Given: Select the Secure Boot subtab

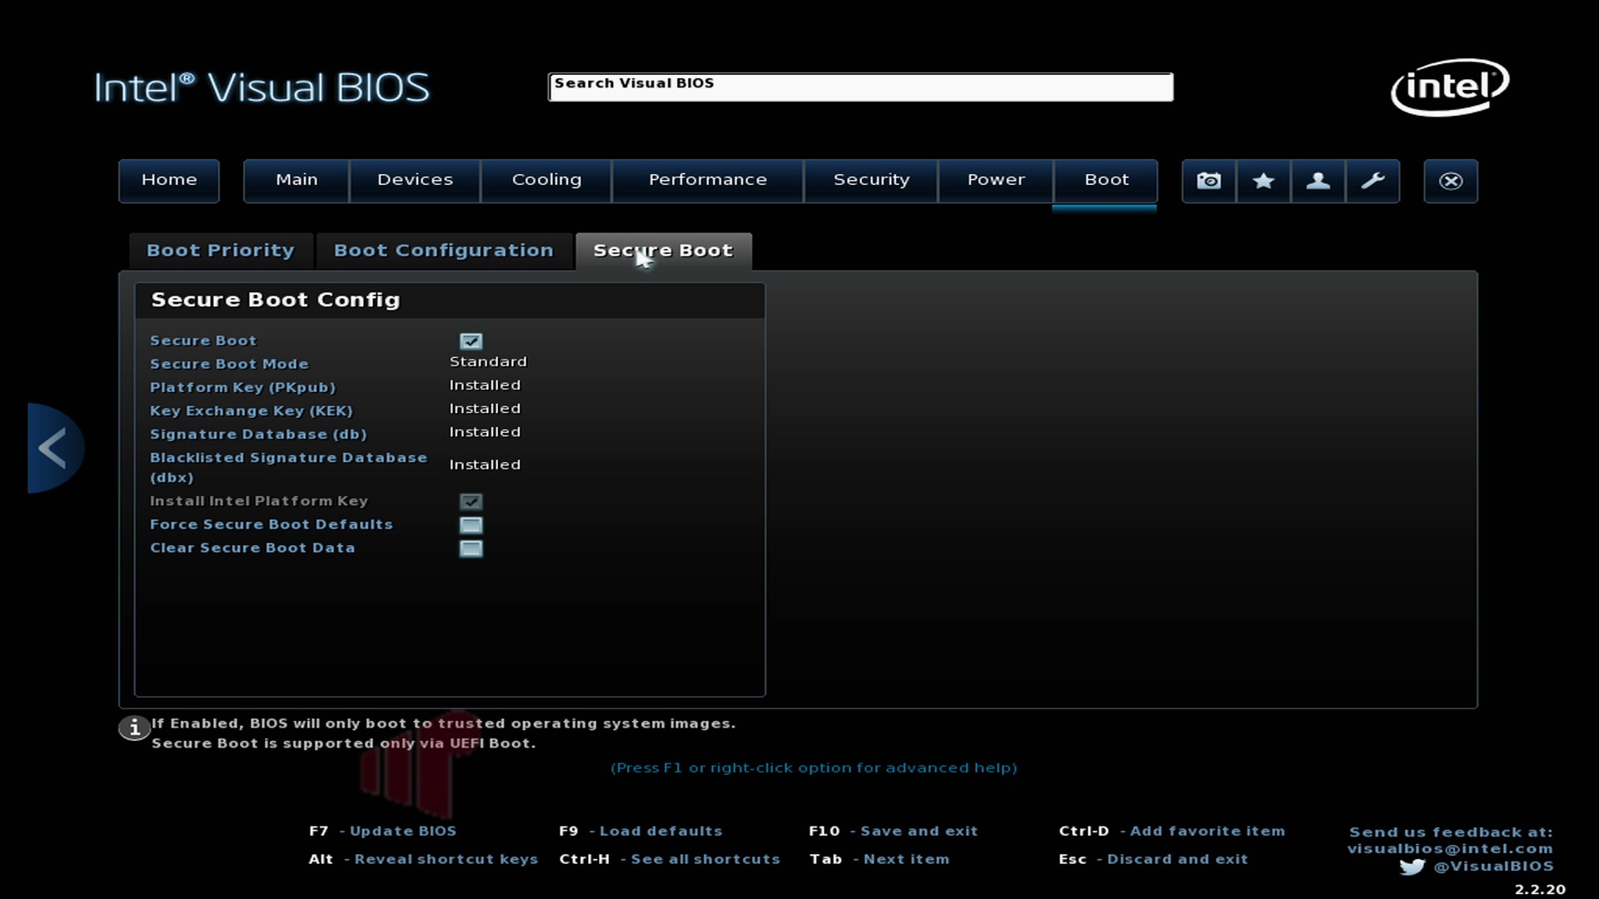Looking at the screenshot, I should point(664,251).
